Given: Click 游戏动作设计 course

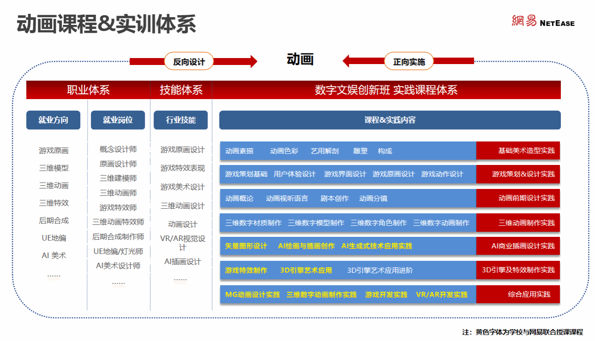Looking at the screenshot, I should pos(442,174).
